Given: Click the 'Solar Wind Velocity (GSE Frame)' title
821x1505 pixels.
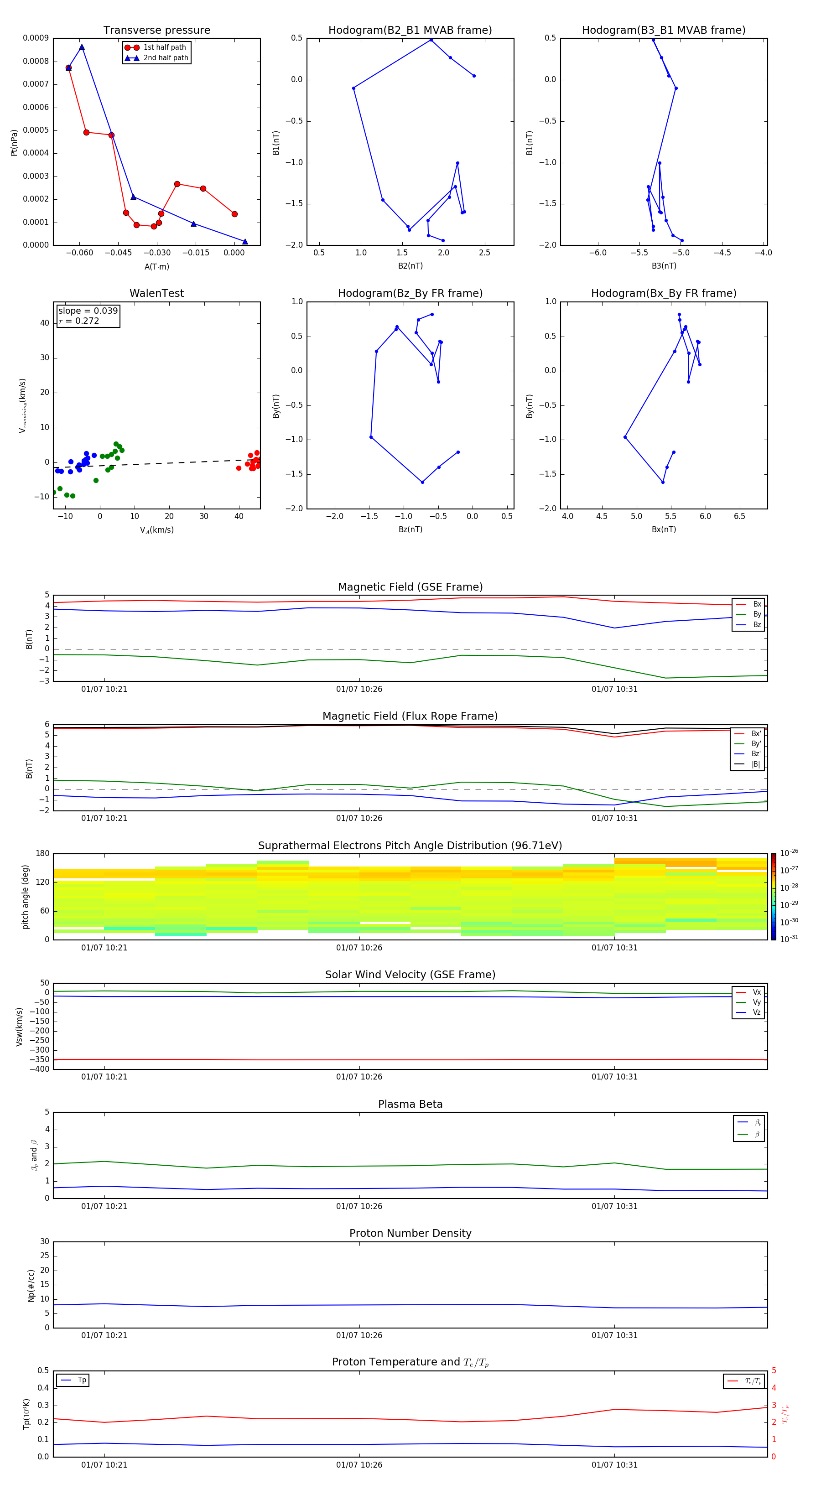Looking at the screenshot, I should coord(410,975).
